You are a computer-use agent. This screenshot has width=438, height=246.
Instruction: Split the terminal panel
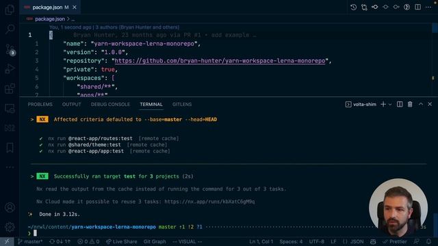[400, 105]
